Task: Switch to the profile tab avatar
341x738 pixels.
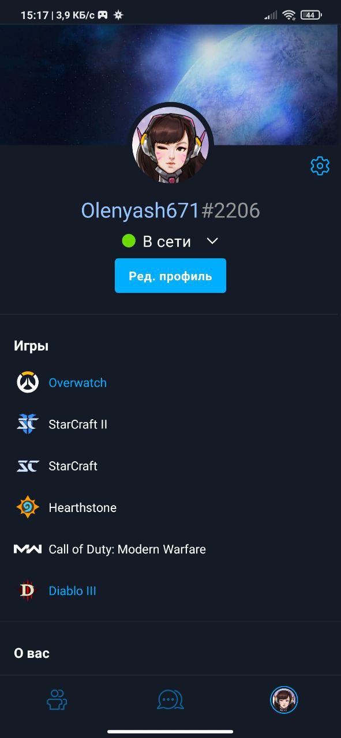Action: 284,700
